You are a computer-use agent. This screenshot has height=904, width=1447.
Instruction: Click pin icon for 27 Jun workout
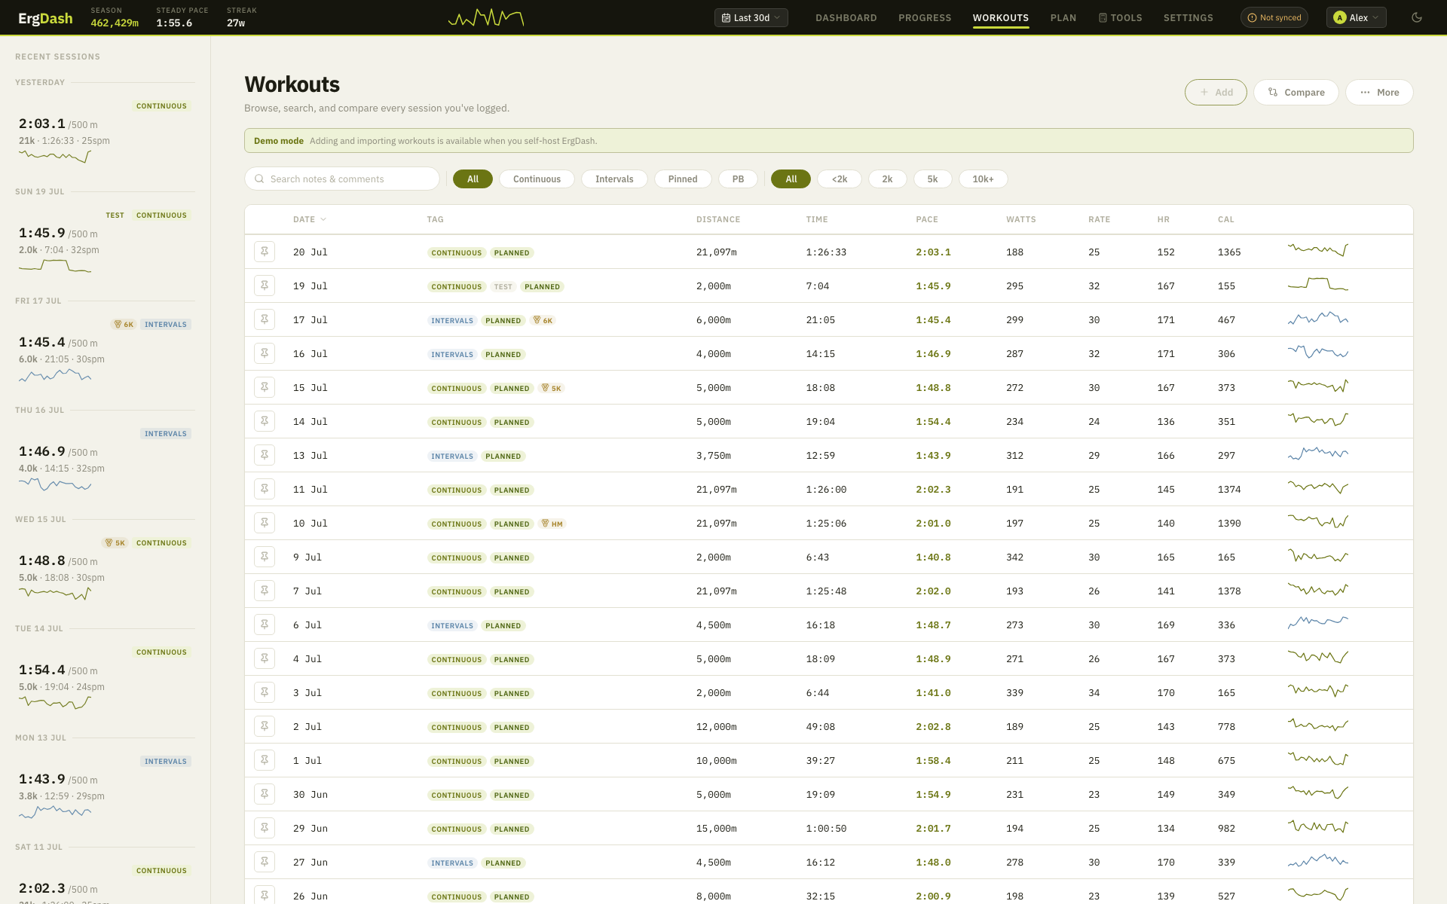pyautogui.click(x=265, y=862)
